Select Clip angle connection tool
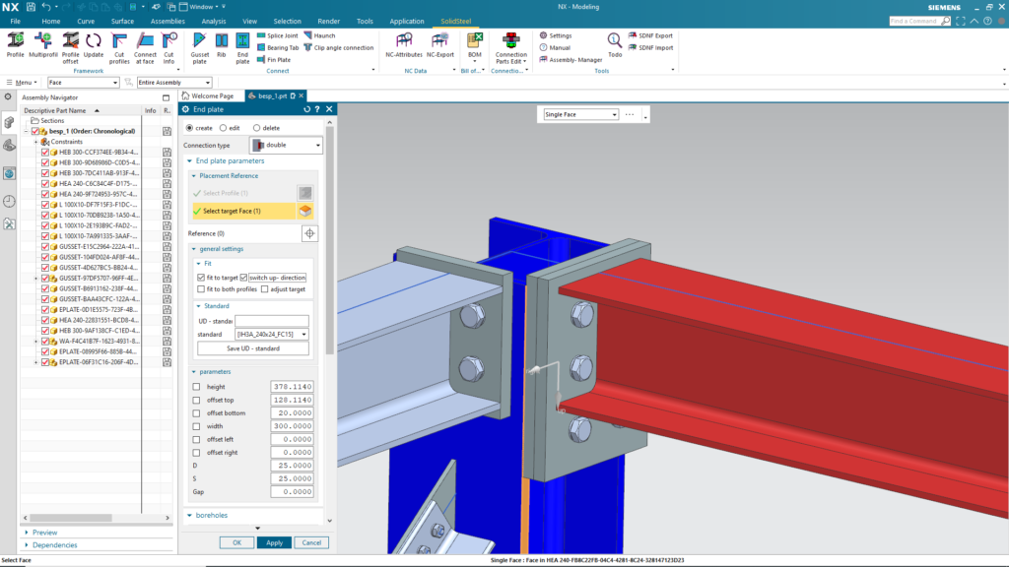The width and height of the screenshot is (1009, 567). (339, 47)
